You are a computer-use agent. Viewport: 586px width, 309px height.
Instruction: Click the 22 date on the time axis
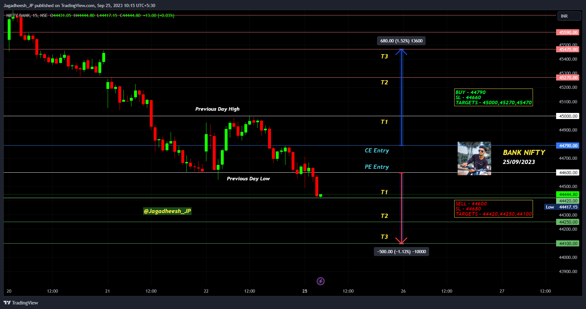(206, 291)
